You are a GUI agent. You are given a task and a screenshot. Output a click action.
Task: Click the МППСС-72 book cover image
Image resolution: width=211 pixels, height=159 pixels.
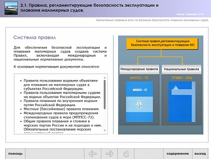pos(139,101)
